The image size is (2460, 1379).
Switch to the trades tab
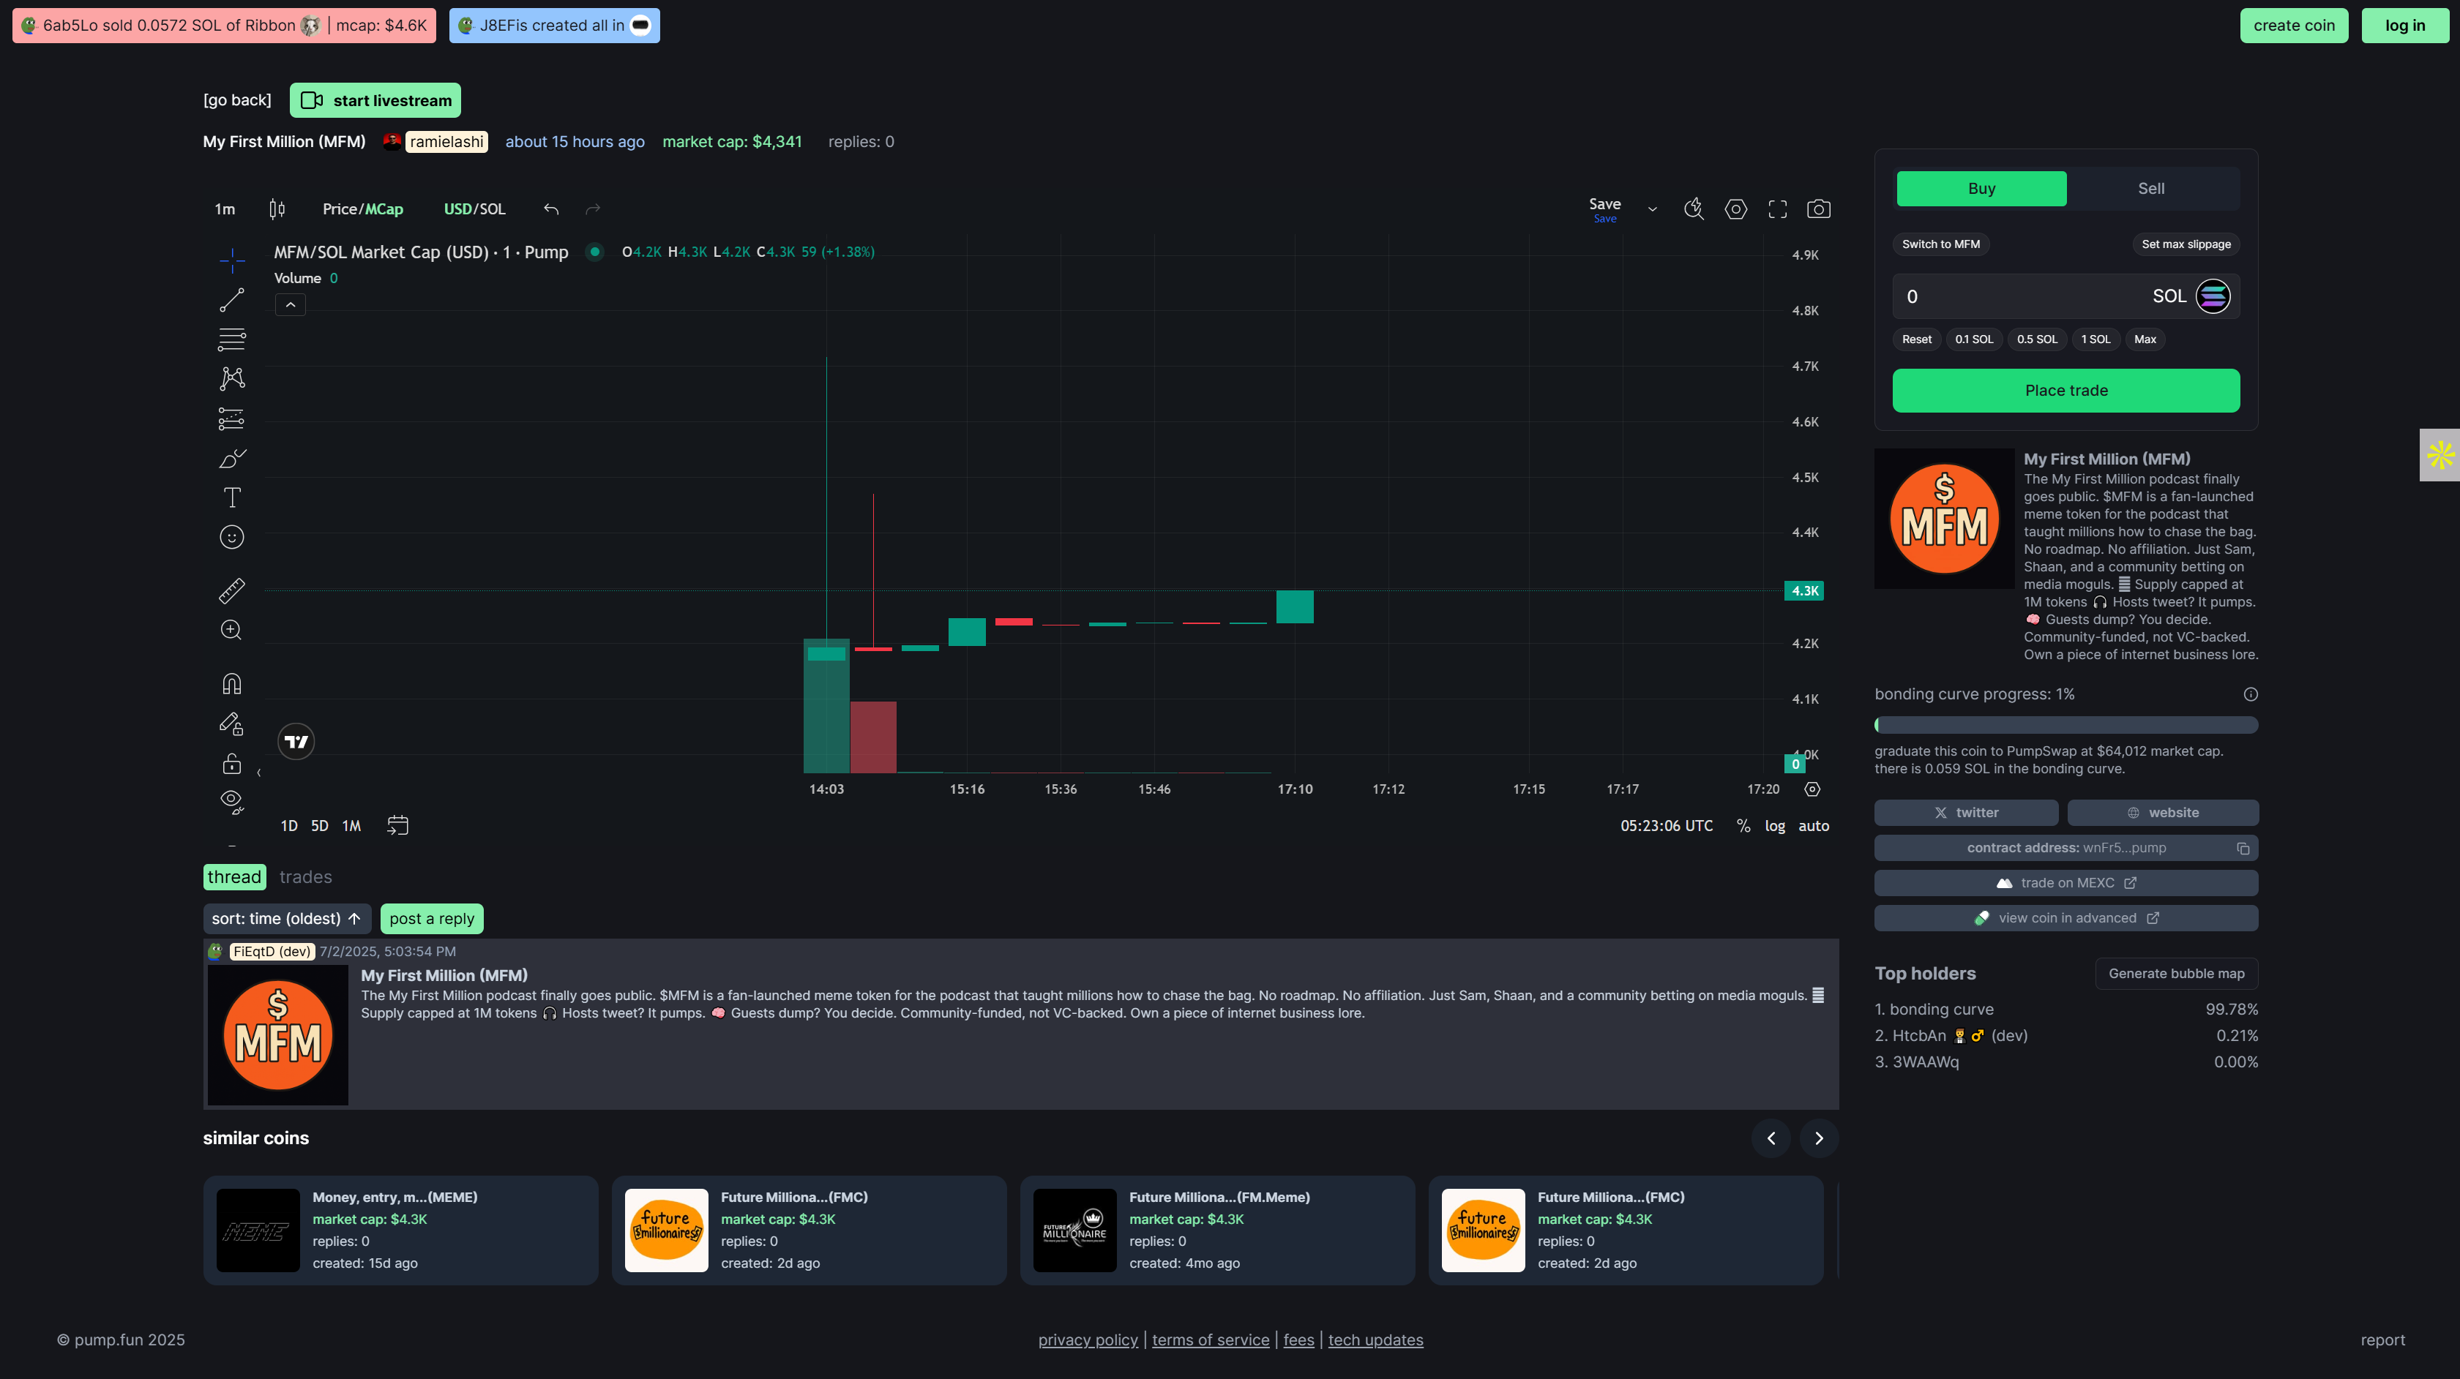point(306,877)
